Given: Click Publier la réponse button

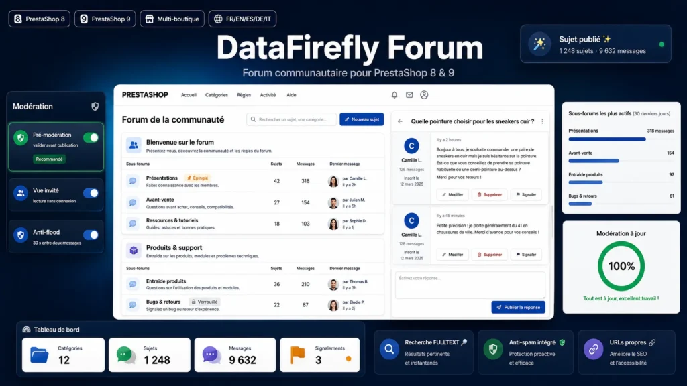Looking at the screenshot, I should point(519,307).
